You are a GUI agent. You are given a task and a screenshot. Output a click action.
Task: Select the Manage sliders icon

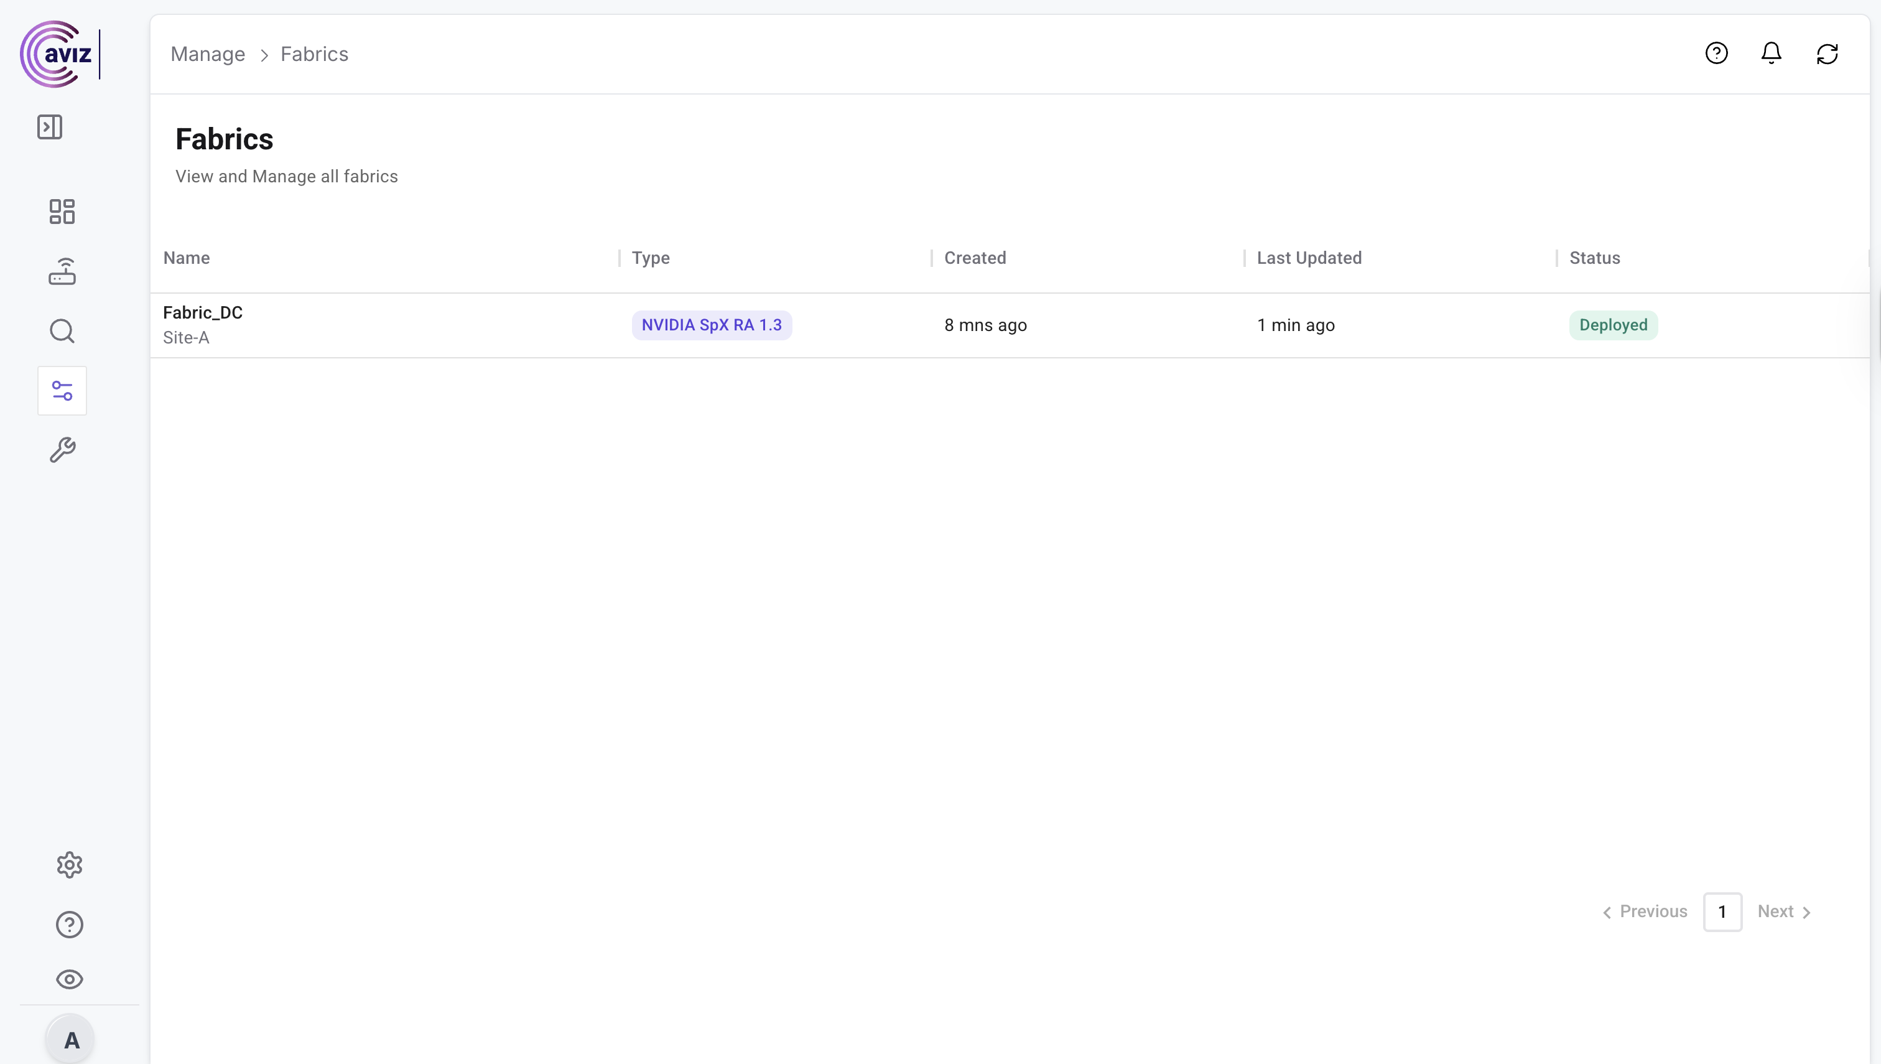(x=62, y=391)
